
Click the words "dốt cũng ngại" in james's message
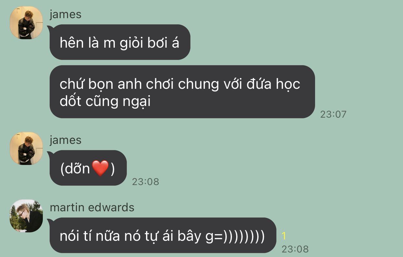(x=105, y=102)
